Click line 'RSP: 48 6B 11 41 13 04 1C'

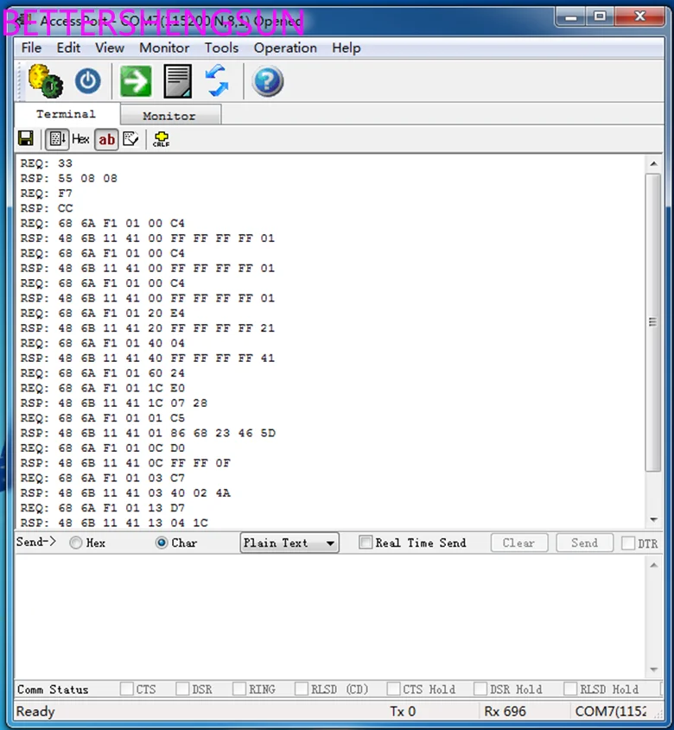tap(114, 523)
